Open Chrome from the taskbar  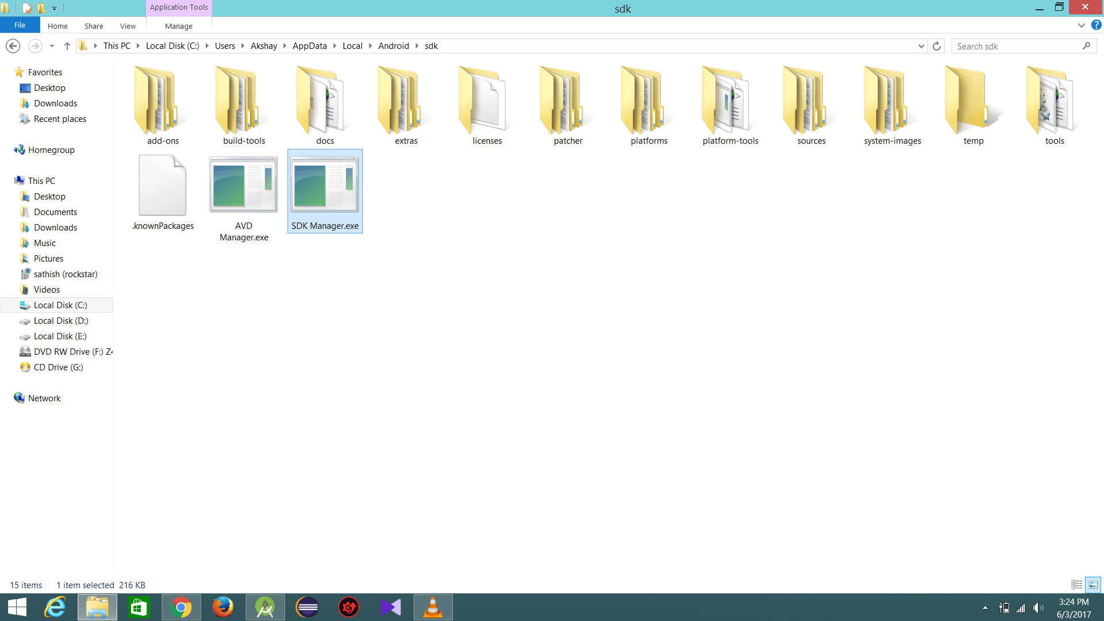click(181, 607)
